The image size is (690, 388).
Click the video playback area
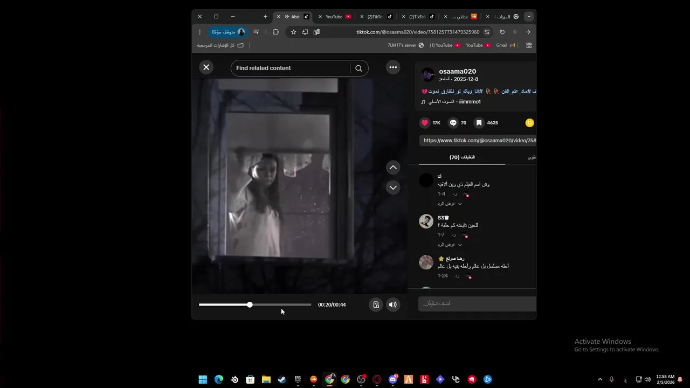click(x=299, y=186)
